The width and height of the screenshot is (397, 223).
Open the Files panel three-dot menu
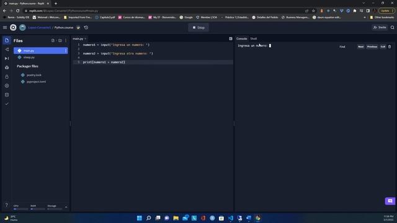(x=66, y=40)
